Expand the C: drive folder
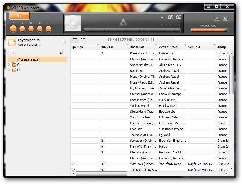 click(9, 65)
